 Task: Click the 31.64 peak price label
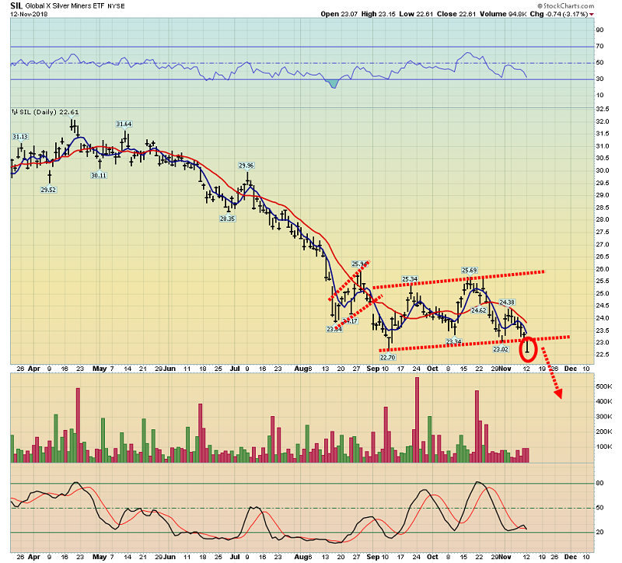coord(124,124)
